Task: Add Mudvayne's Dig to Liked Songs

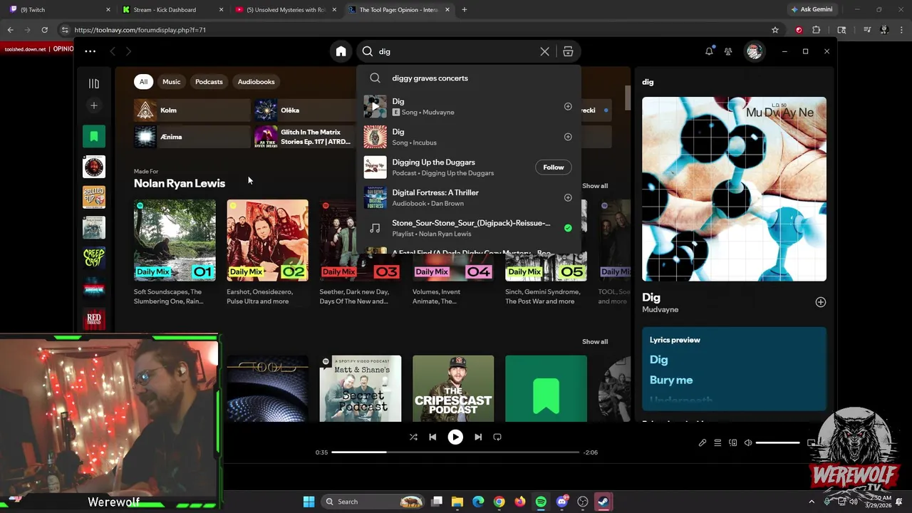Action: click(568, 106)
